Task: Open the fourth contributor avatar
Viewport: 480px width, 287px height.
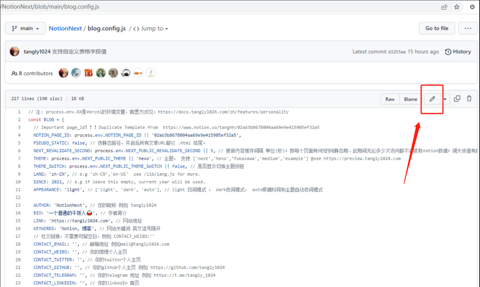Action: coord(101,73)
